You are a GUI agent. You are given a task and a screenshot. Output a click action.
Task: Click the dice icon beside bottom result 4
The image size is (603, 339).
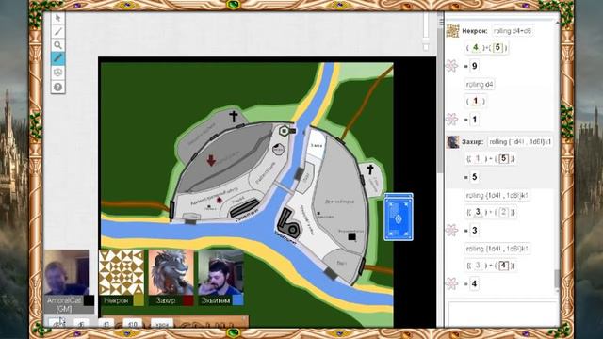click(452, 283)
